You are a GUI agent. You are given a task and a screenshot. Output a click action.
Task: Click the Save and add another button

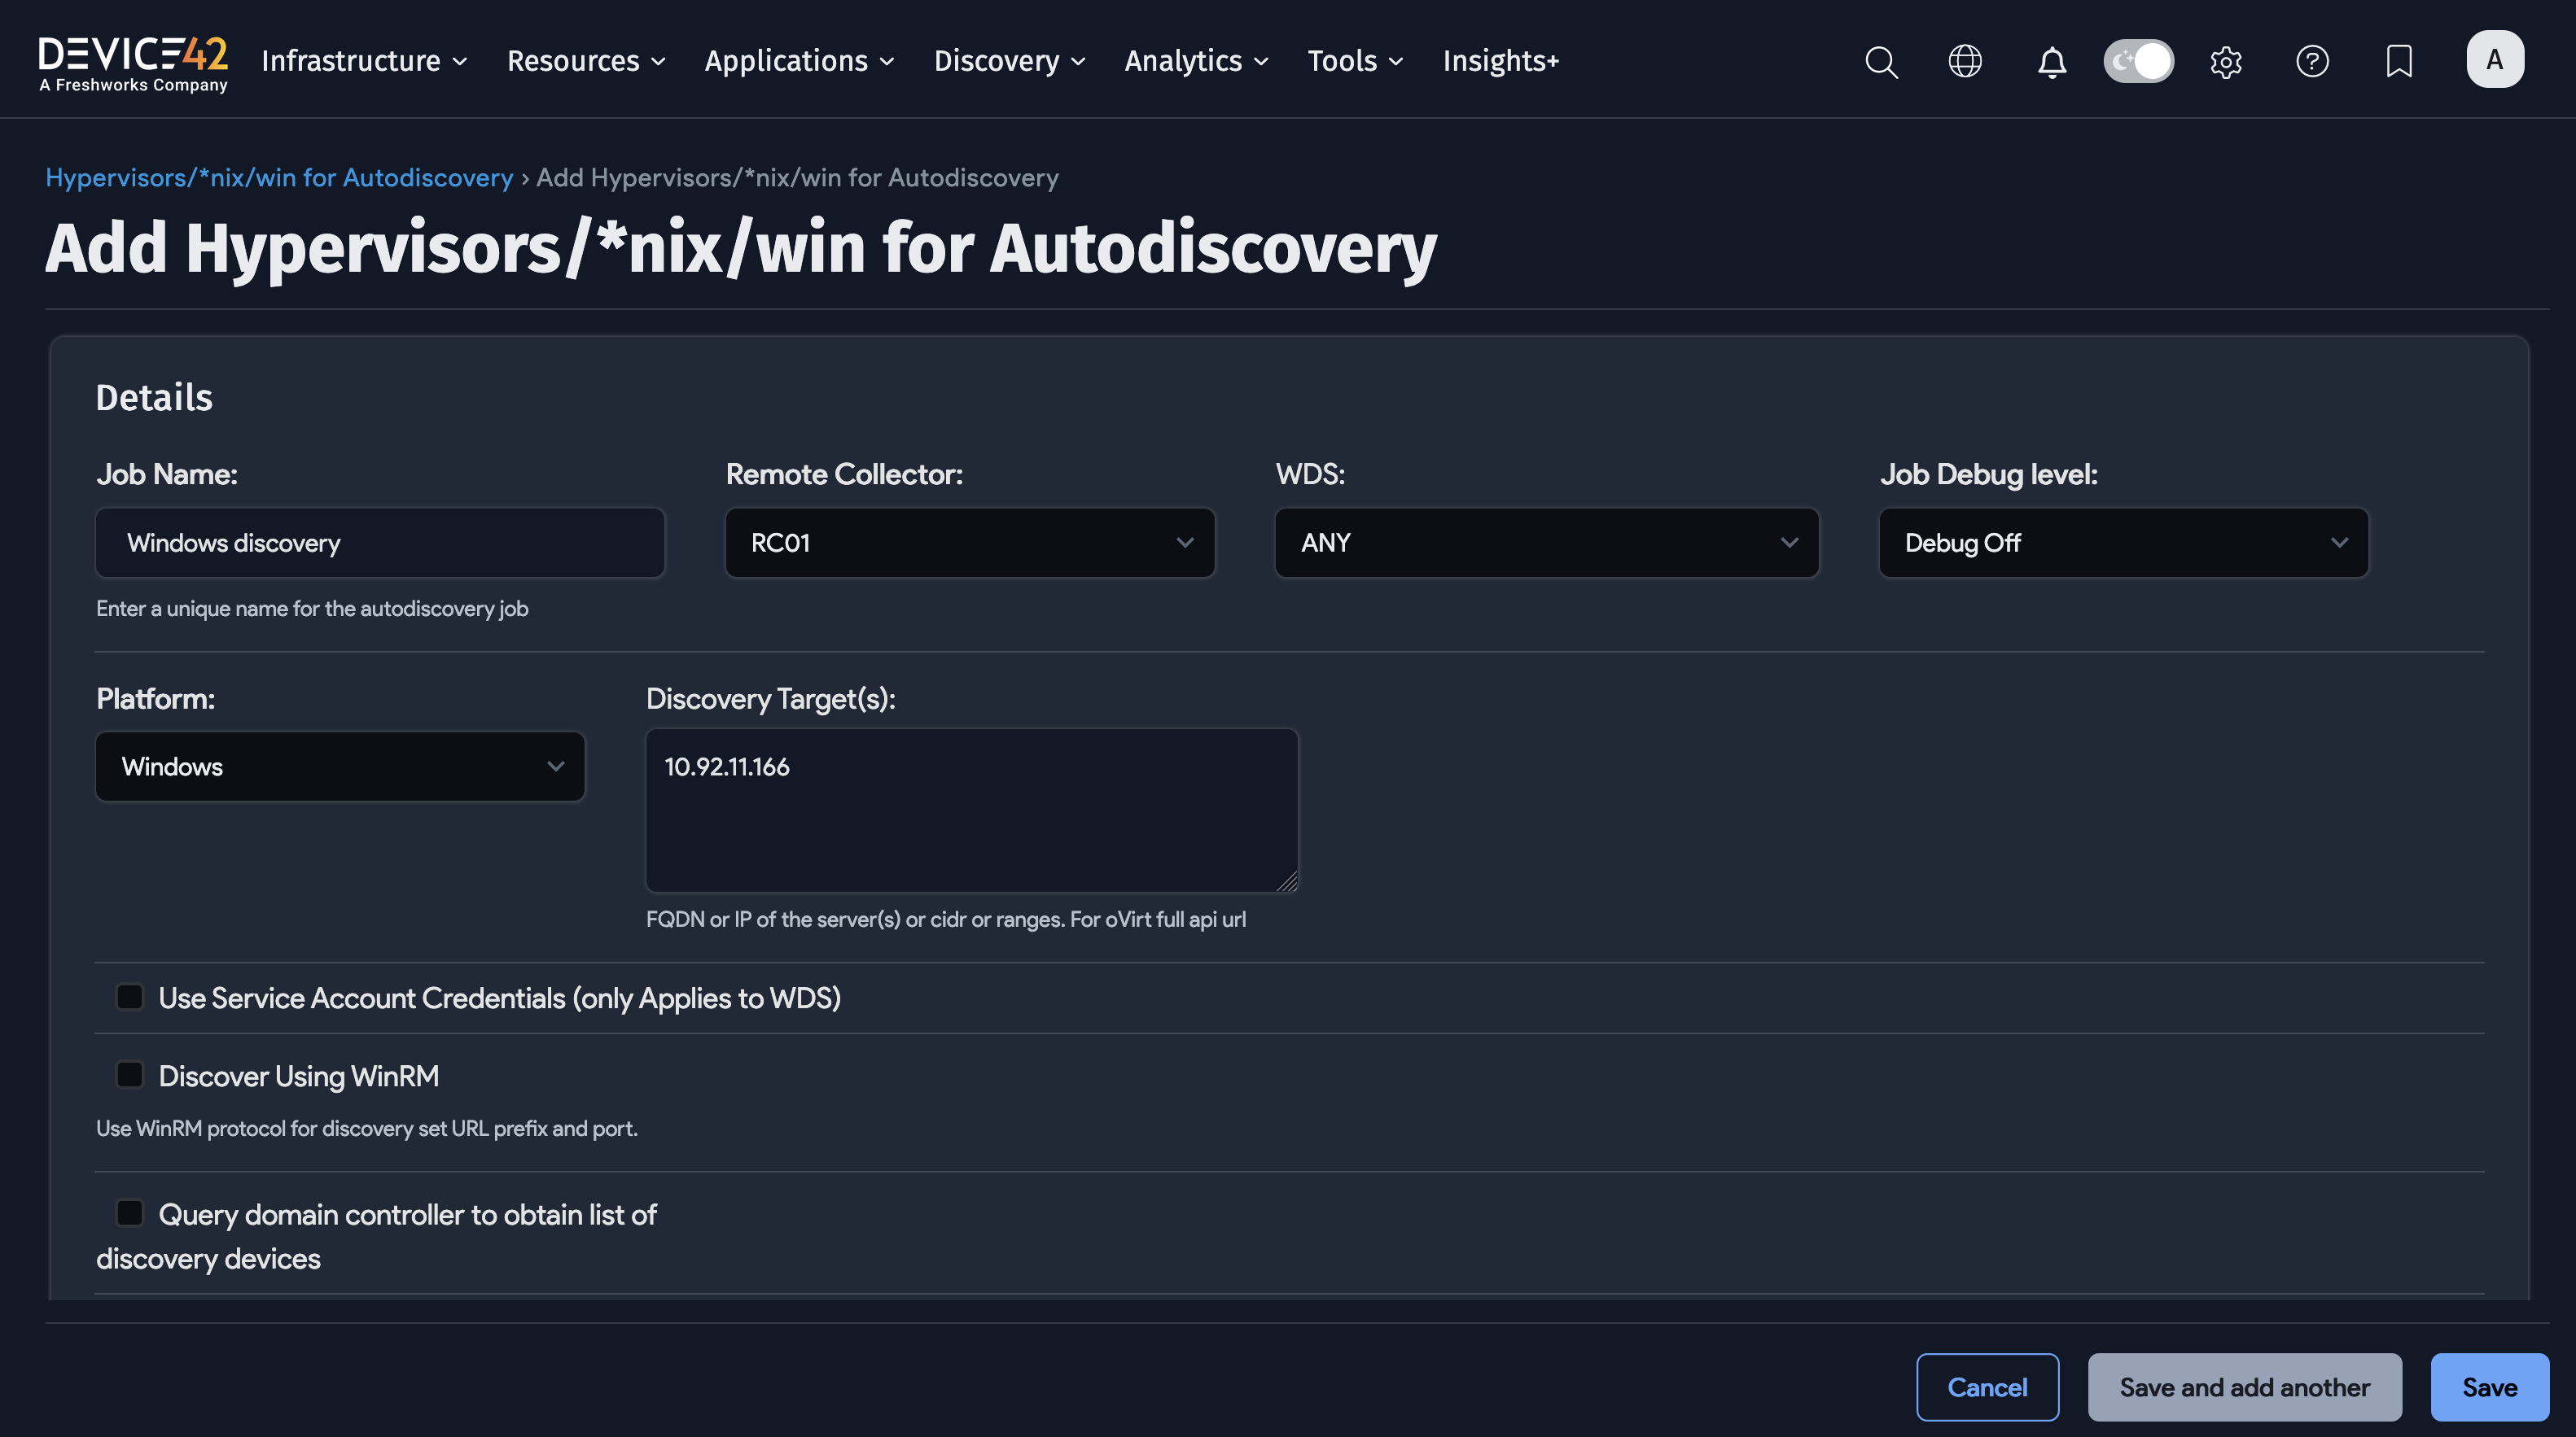coord(2244,1386)
